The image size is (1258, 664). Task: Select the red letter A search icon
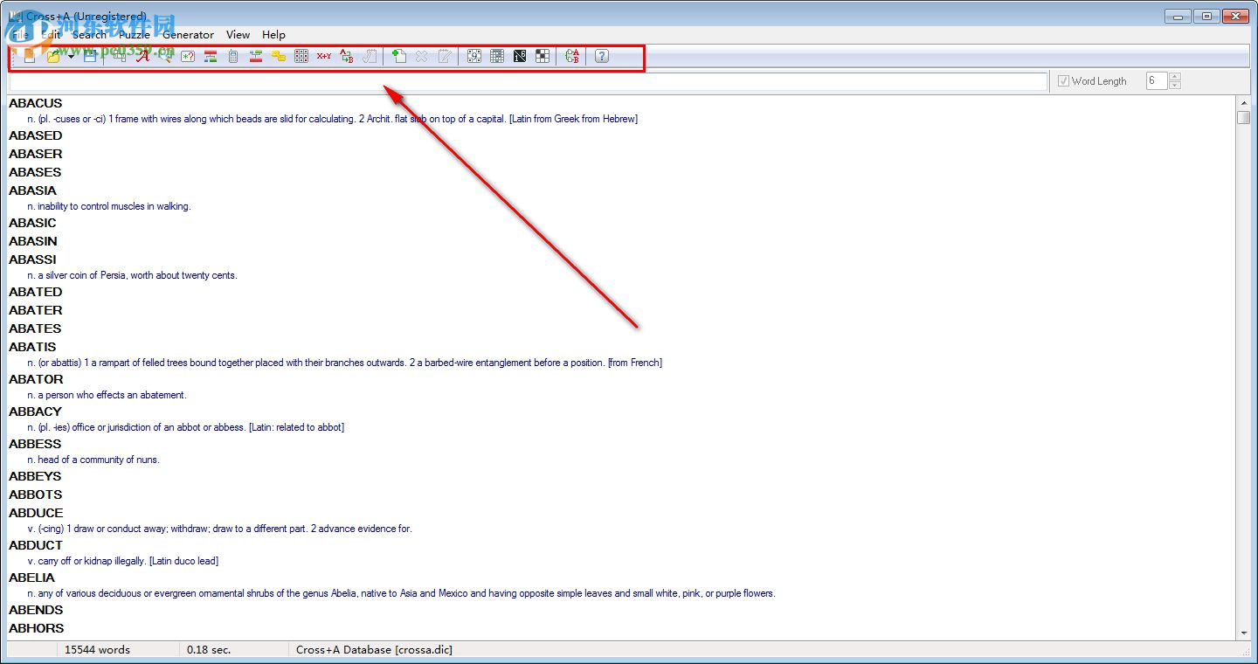coord(142,56)
